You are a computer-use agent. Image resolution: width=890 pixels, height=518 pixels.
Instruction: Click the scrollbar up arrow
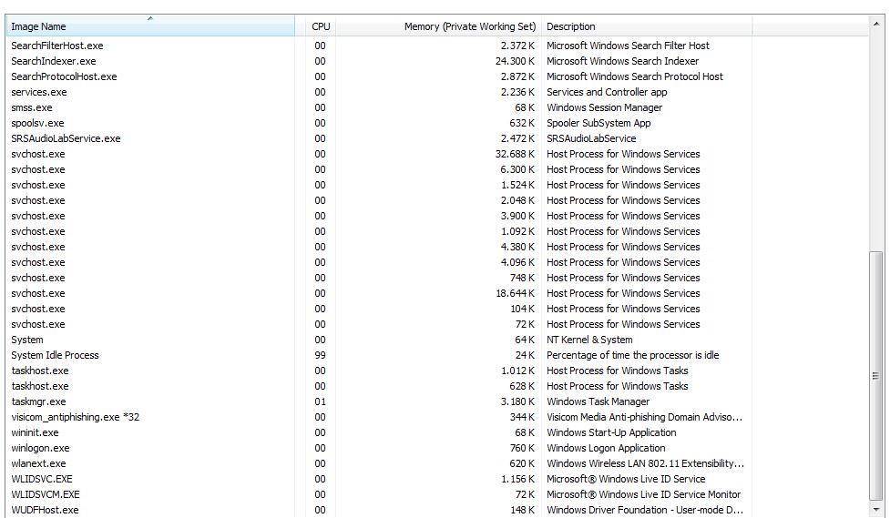(876, 24)
